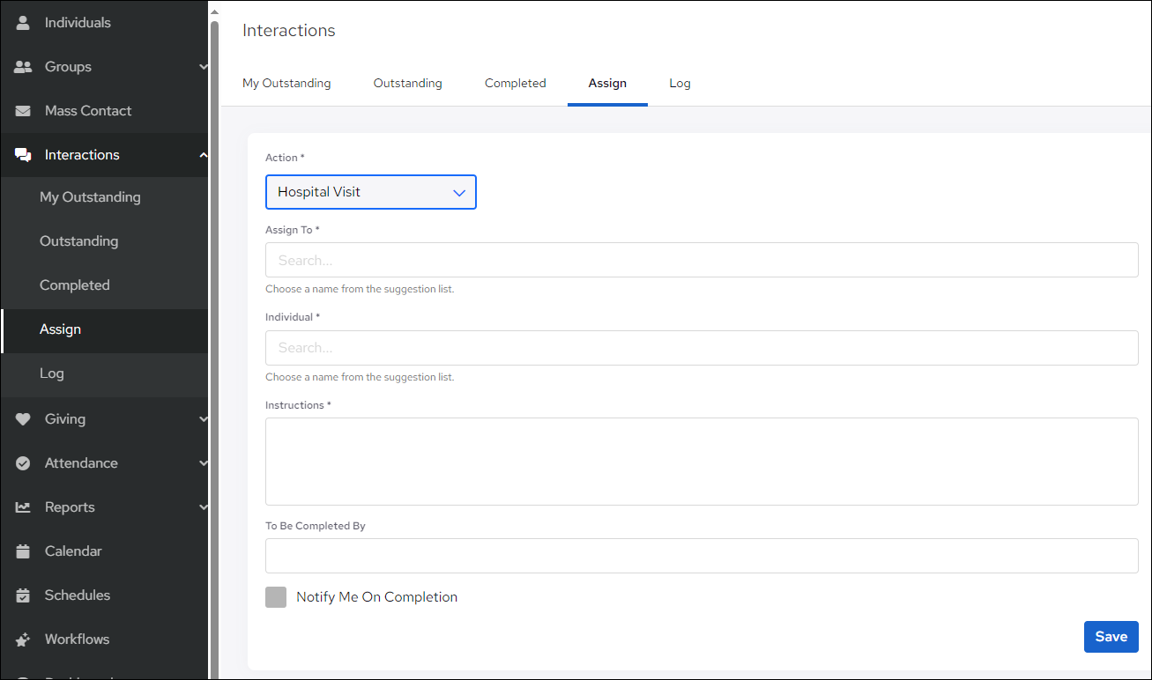1152x680 pixels.
Task: Open Log in the sidebar submenu
Action: pos(52,373)
